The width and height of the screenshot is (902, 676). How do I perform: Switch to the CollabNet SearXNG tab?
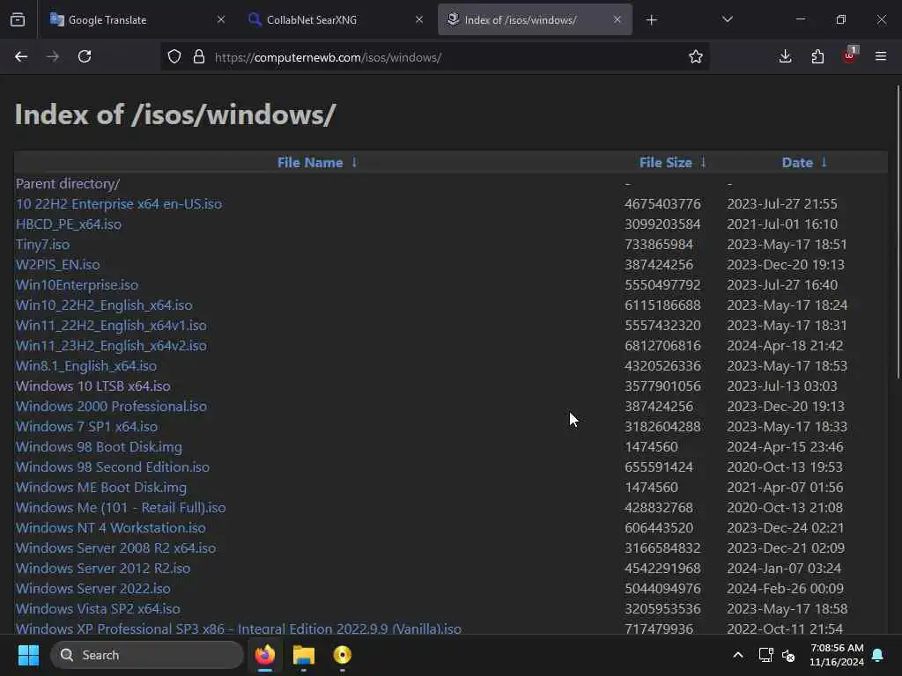pos(336,20)
